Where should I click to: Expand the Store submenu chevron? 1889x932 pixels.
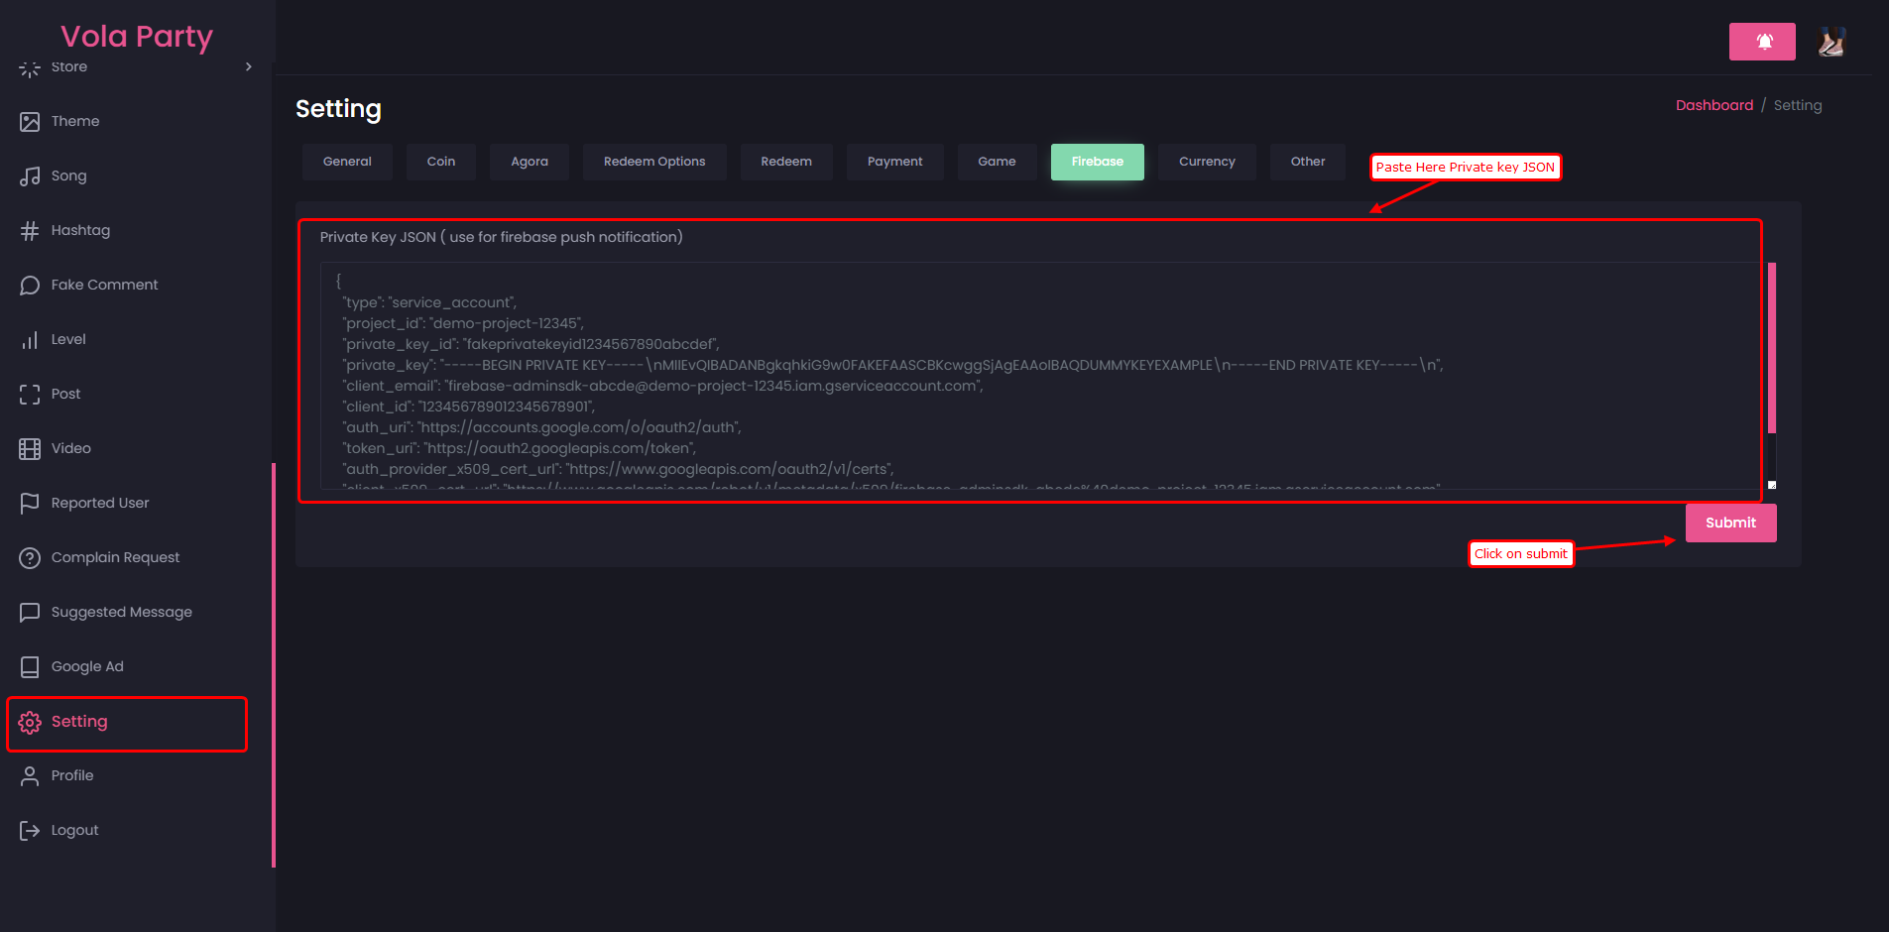click(248, 67)
